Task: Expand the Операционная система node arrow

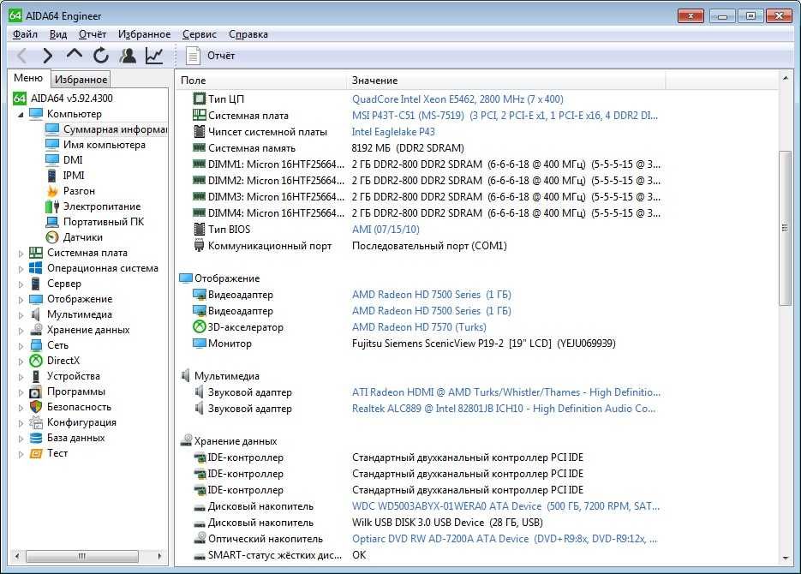Action: coord(21,269)
